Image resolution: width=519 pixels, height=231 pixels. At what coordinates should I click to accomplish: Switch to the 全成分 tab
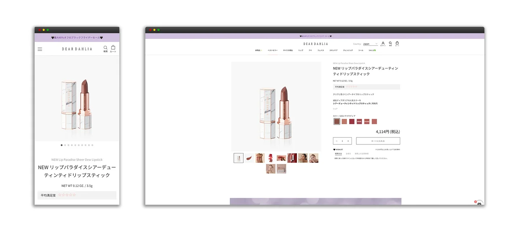348,154
